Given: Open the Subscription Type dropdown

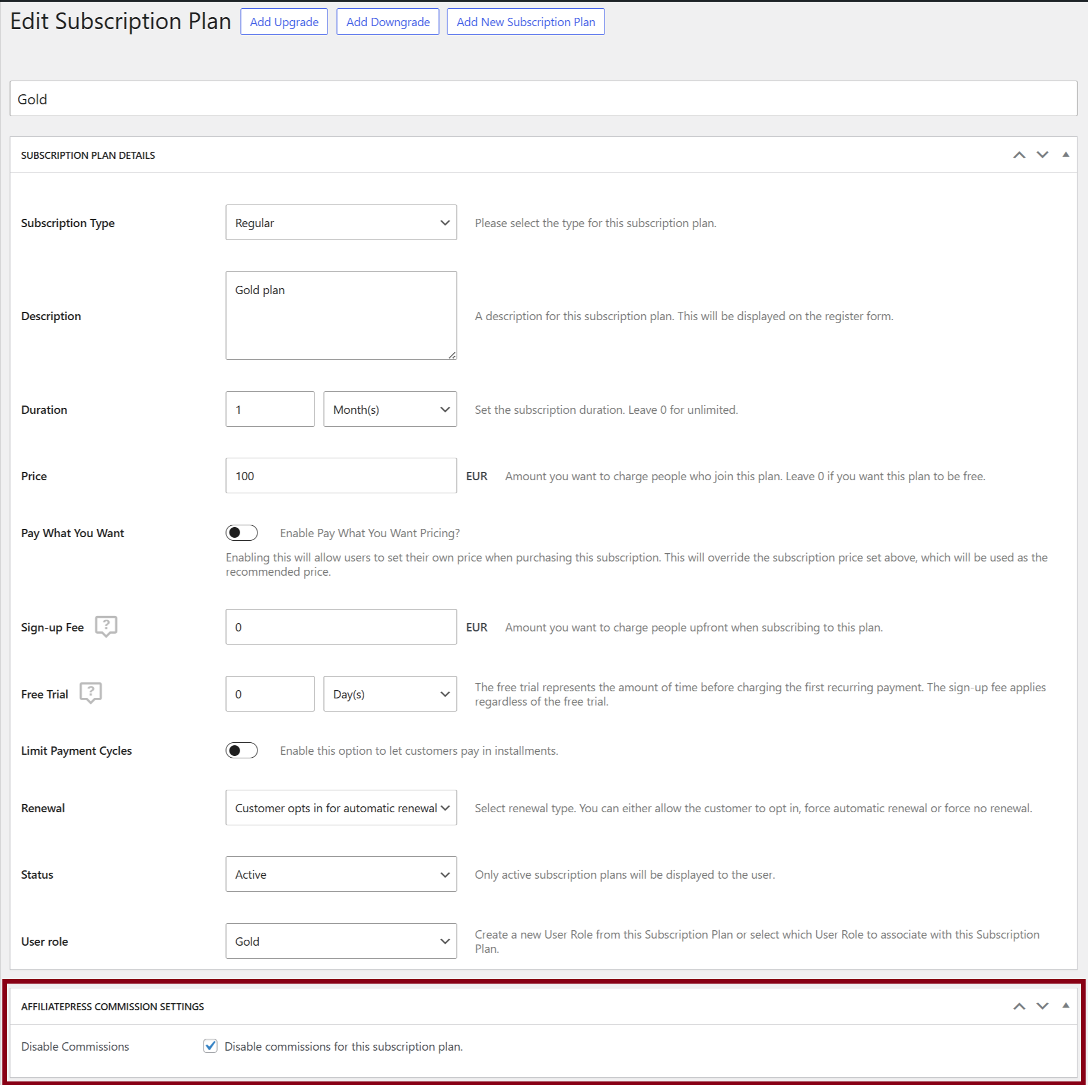Looking at the screenshot, I should (341, 223).
